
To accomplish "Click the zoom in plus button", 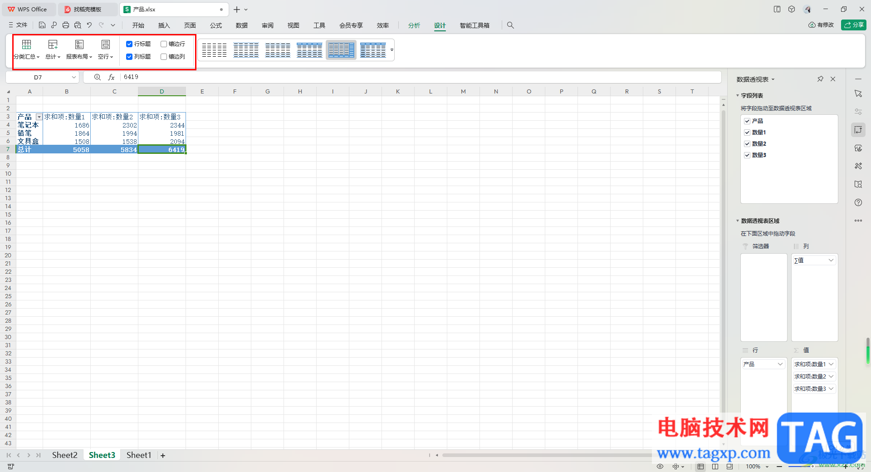I will (846, 467).
